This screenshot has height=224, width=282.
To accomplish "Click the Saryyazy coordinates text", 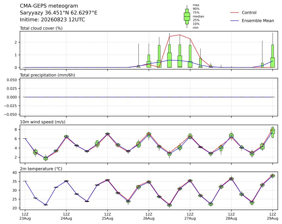I will click(58, 13).
